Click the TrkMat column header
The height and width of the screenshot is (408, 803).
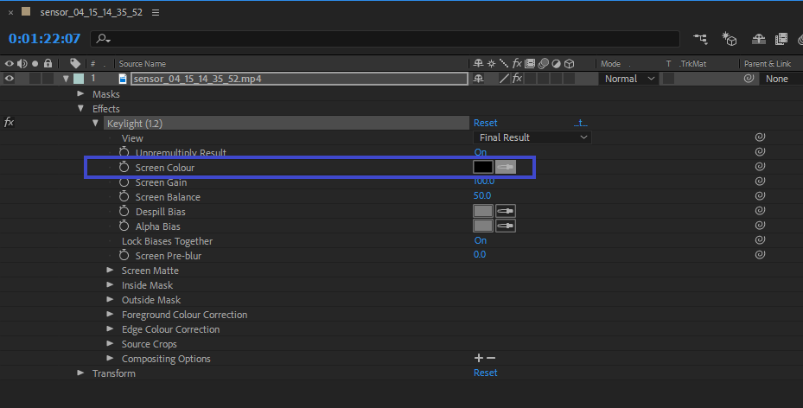(x=693, y=64)
